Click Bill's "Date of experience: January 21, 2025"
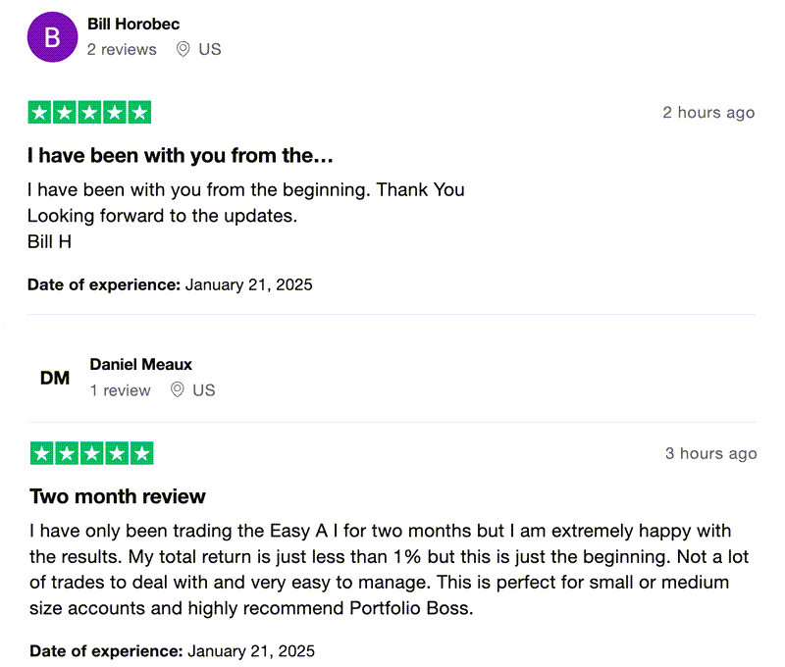 [x=170, y=285]
